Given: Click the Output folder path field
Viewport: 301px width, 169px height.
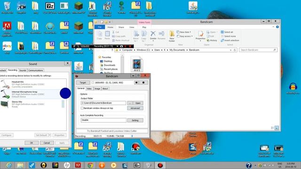Looking at the screenshot, I should pyautogui.click(x=103, y=103).
